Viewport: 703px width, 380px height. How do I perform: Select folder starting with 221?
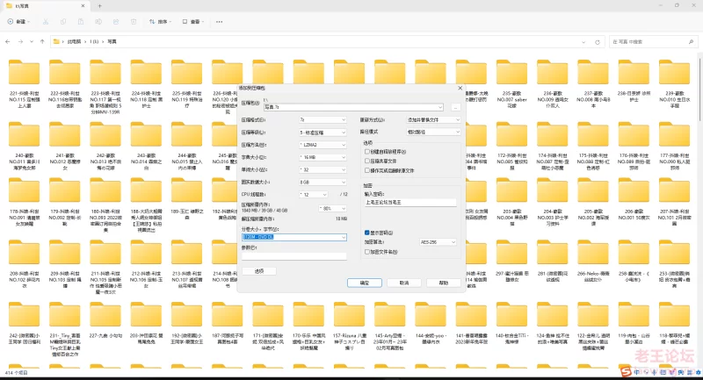point(25,83)
